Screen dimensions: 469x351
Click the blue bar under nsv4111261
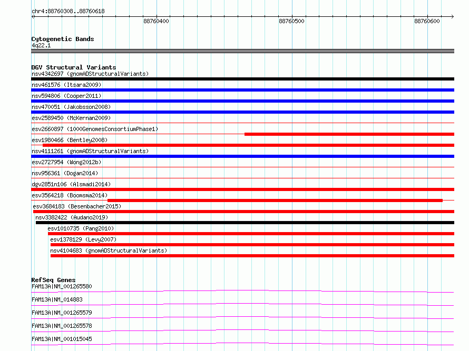pyautogui.click(x=242, y=156)
